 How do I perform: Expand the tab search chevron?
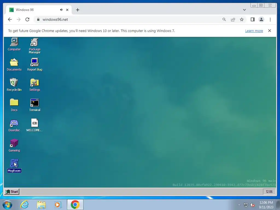[244, 10]
